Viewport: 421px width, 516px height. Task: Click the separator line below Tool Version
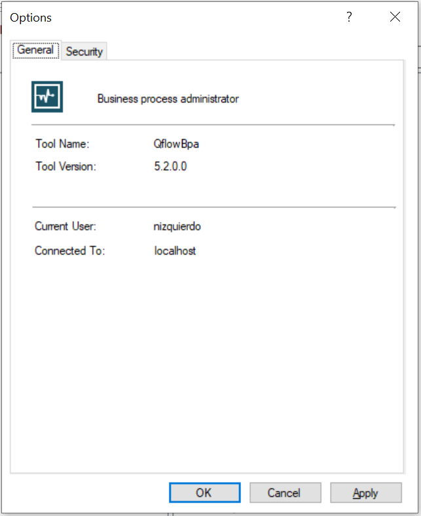214,207
